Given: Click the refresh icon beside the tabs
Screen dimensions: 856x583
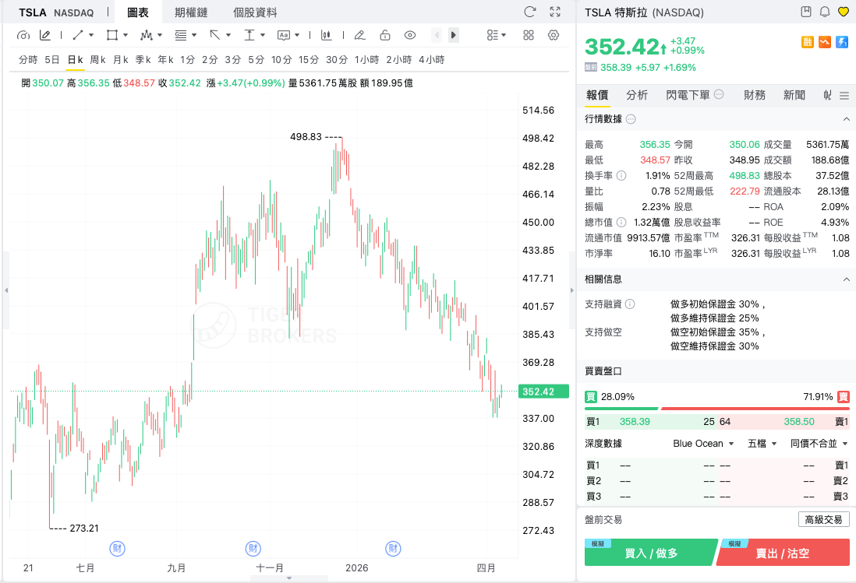Looking at the screenshot, I should click(x=529, y=12).
